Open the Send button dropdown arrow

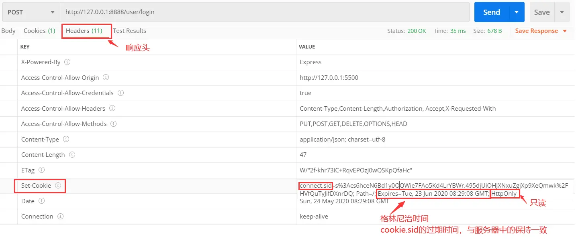pos(517,12)
